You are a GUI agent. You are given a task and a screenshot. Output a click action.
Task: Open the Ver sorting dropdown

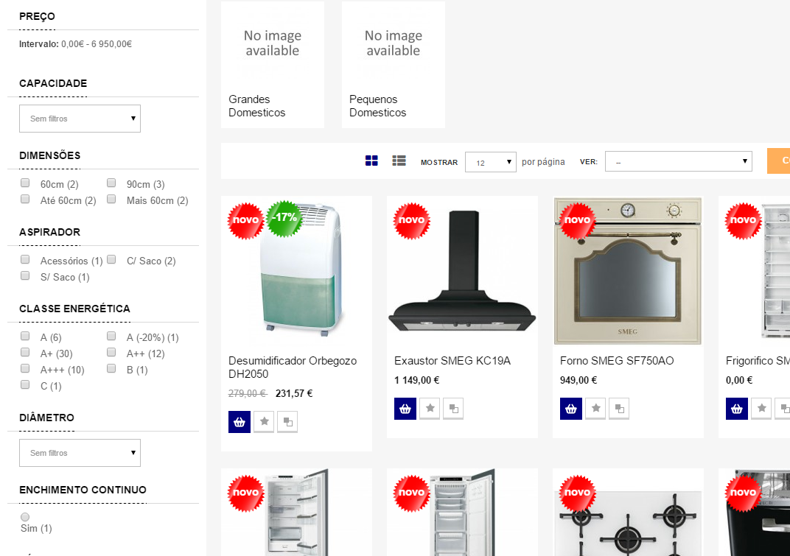tap(678, 162)
